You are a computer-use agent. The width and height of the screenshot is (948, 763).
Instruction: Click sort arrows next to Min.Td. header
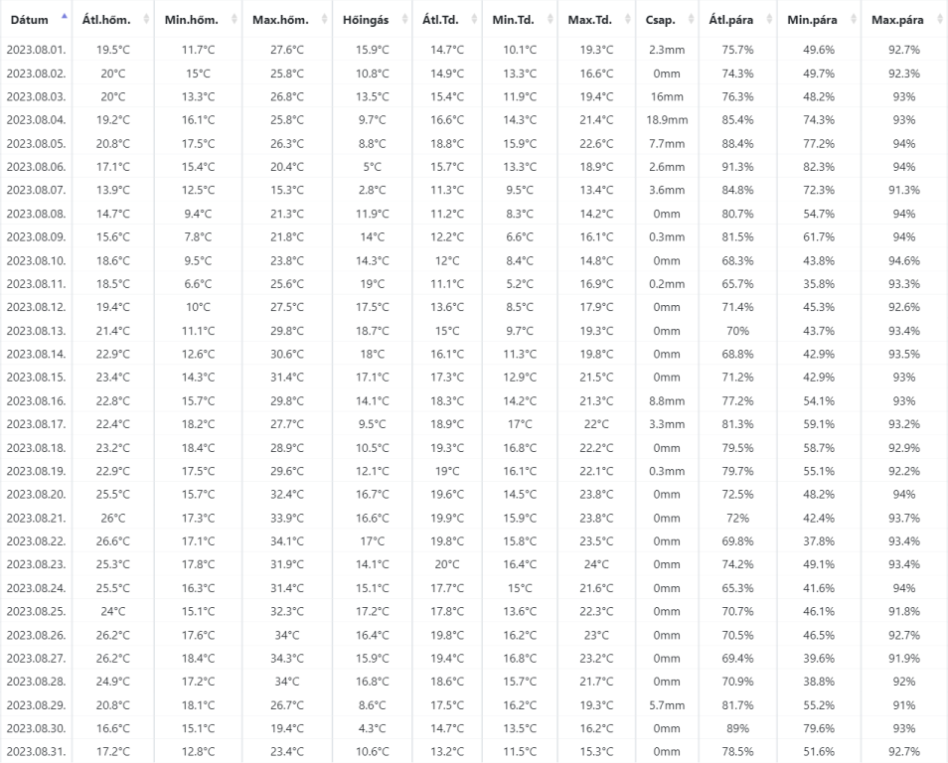pos(548,19)
